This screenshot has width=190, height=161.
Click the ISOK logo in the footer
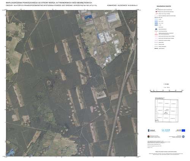pos(166,130)
